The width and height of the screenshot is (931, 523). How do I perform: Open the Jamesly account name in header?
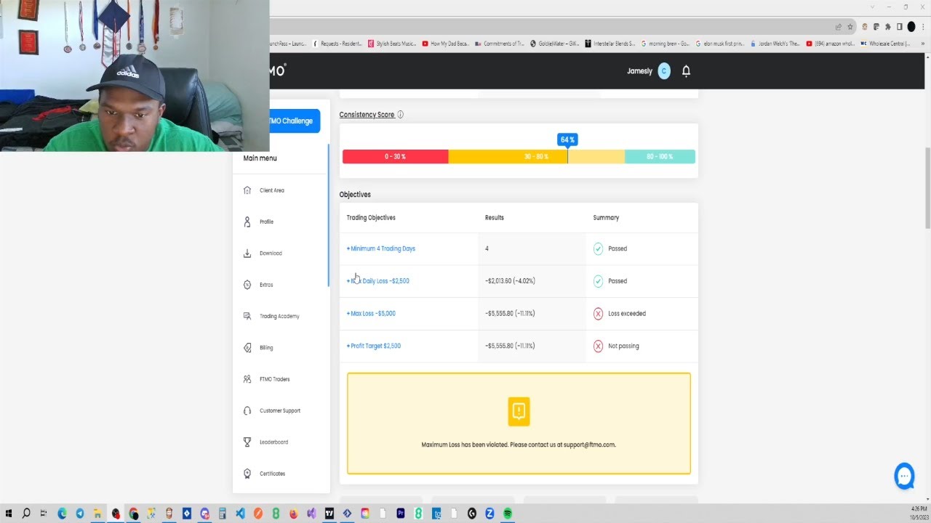(x=640, y=71)
